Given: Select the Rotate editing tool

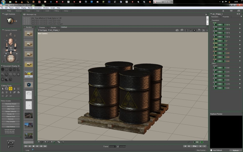Looking at the screenshot, I should 7,89.
